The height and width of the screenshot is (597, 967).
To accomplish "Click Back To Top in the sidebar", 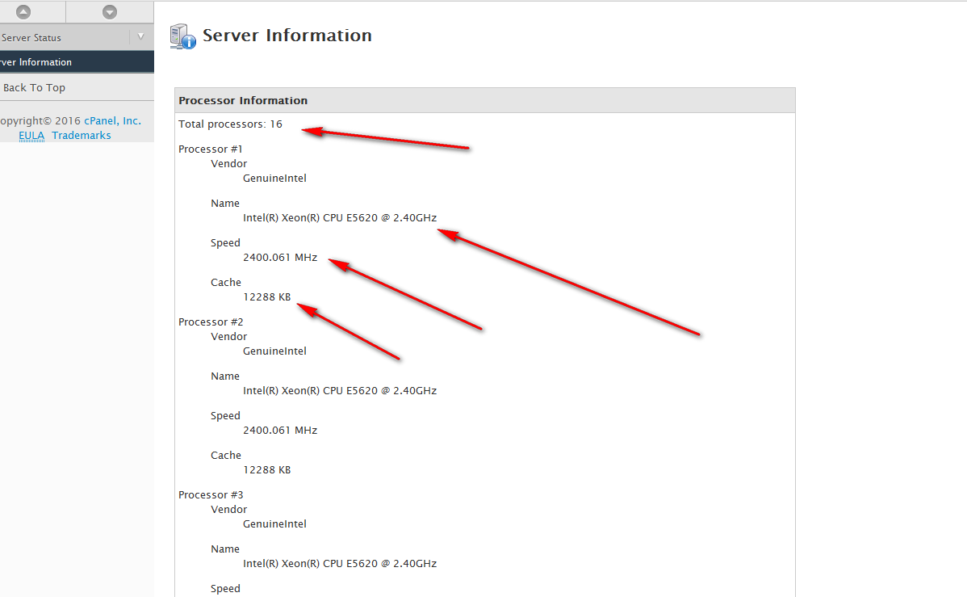I will point(34,87).
